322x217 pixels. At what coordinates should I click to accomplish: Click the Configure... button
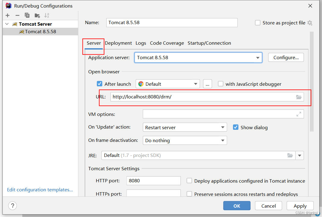(x=286, y=57)
